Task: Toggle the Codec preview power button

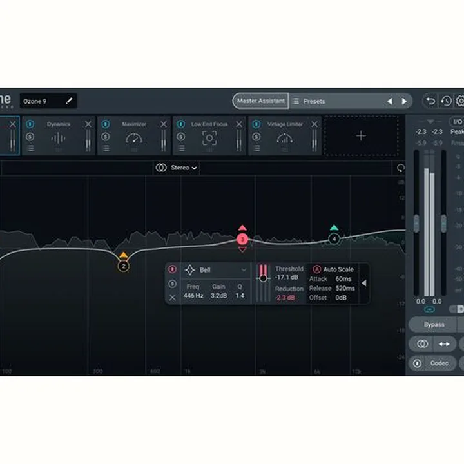Action: coord(417,363)
